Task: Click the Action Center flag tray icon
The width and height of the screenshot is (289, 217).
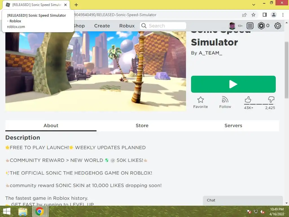Action: point(249,212)
